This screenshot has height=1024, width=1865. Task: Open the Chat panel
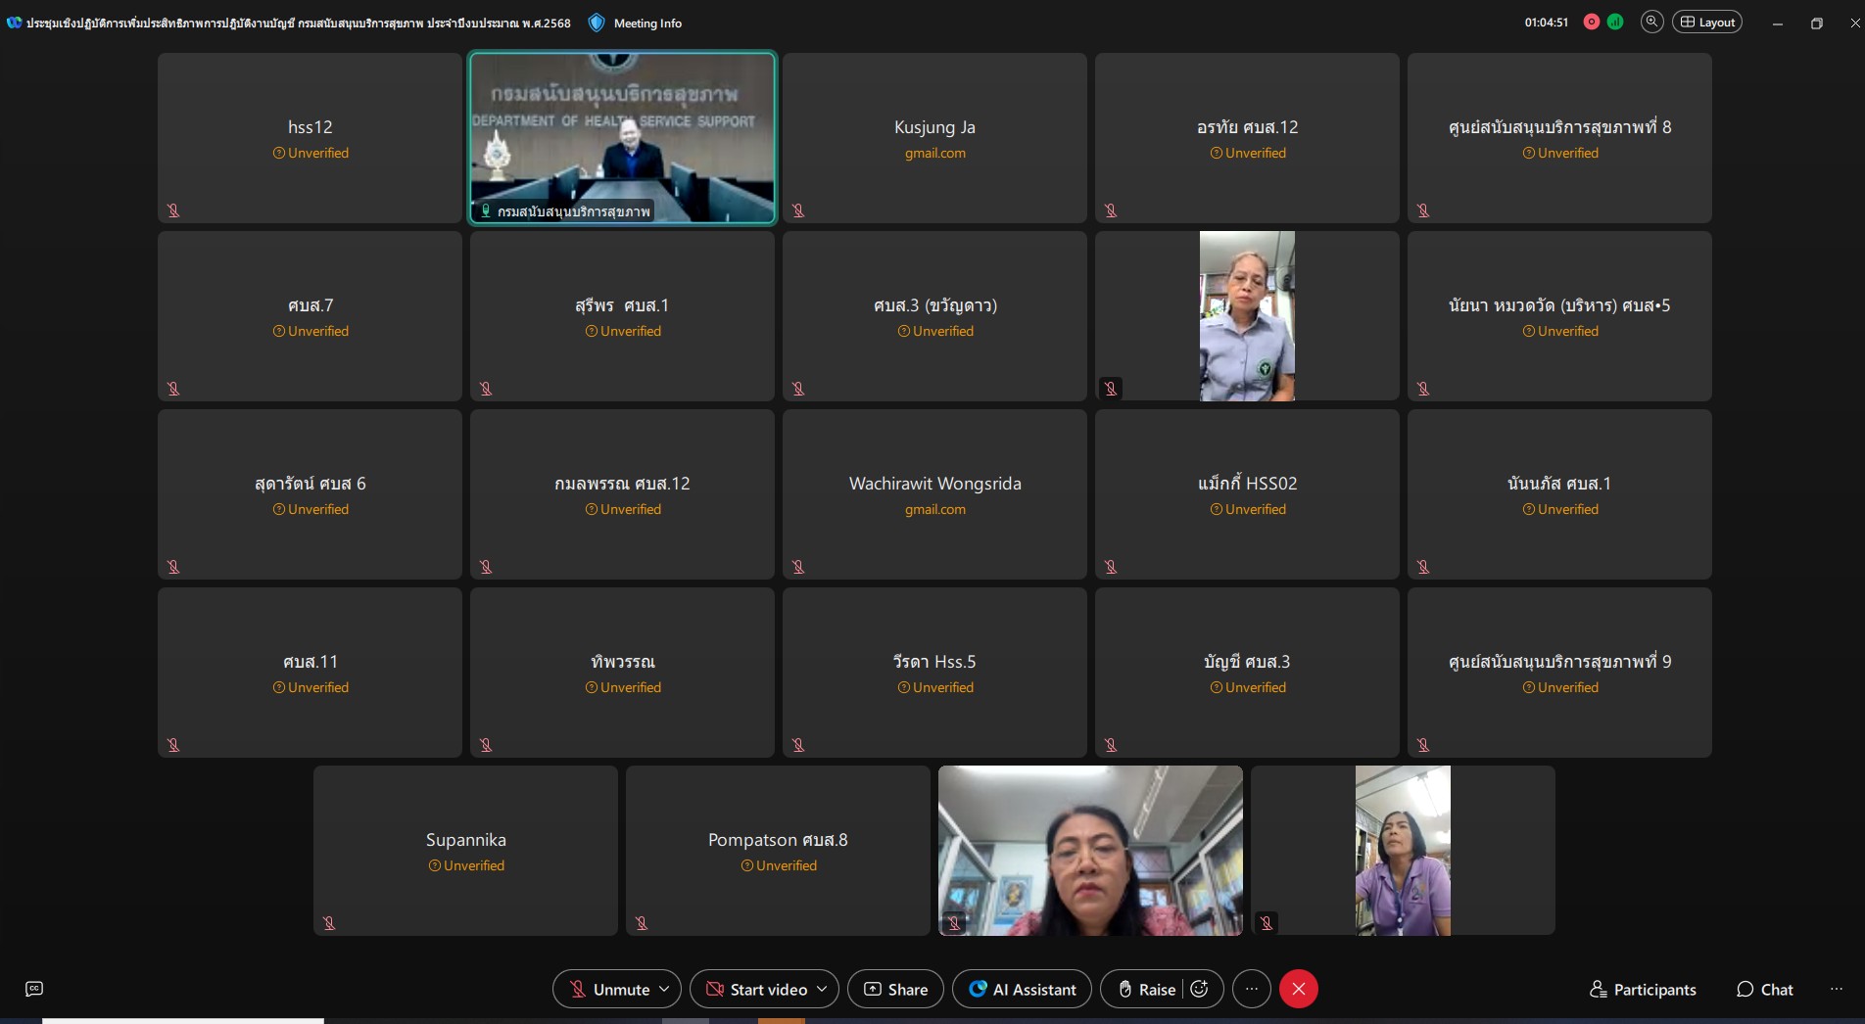coord(1764,989)
